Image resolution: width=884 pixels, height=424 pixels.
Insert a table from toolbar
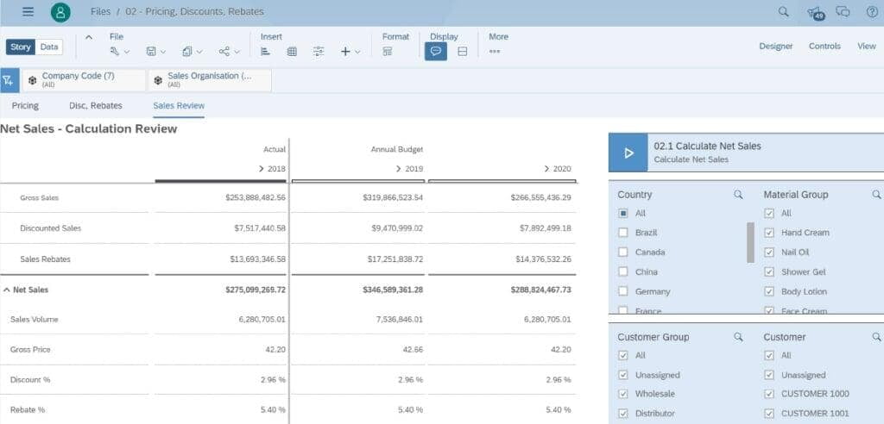click(292, 52)
